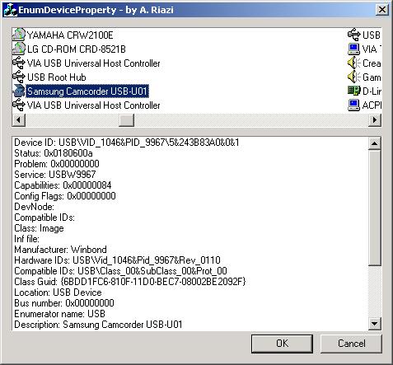393x365 pixels.
Task: Click the Class Guid line
Action: point(130,282)
